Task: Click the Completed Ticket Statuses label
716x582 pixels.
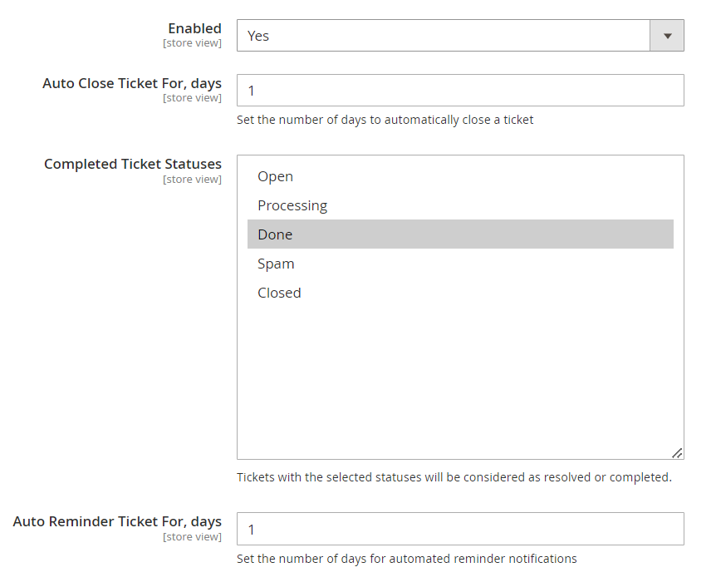Action: pyautogui.click(x=133, y=164)
